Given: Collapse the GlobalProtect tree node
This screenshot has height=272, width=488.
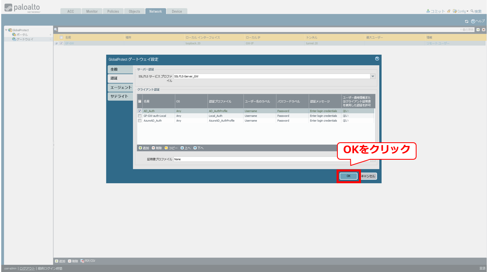Looking at the screenshot, I should click(x=6, y=30).
